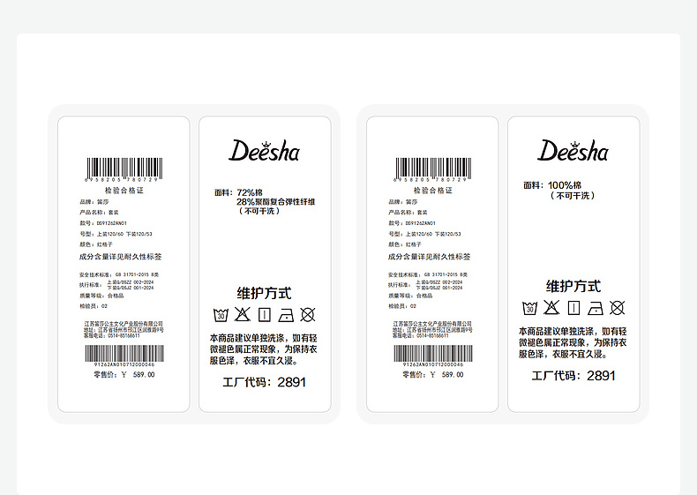Click the 30° wash icon on the 100%棉 label
The height and width of the screenshot is (495, 697).
pyautogui.click(x=530, y=308)
